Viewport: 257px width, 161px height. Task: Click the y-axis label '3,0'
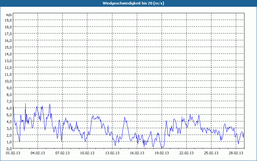[10, 128]
